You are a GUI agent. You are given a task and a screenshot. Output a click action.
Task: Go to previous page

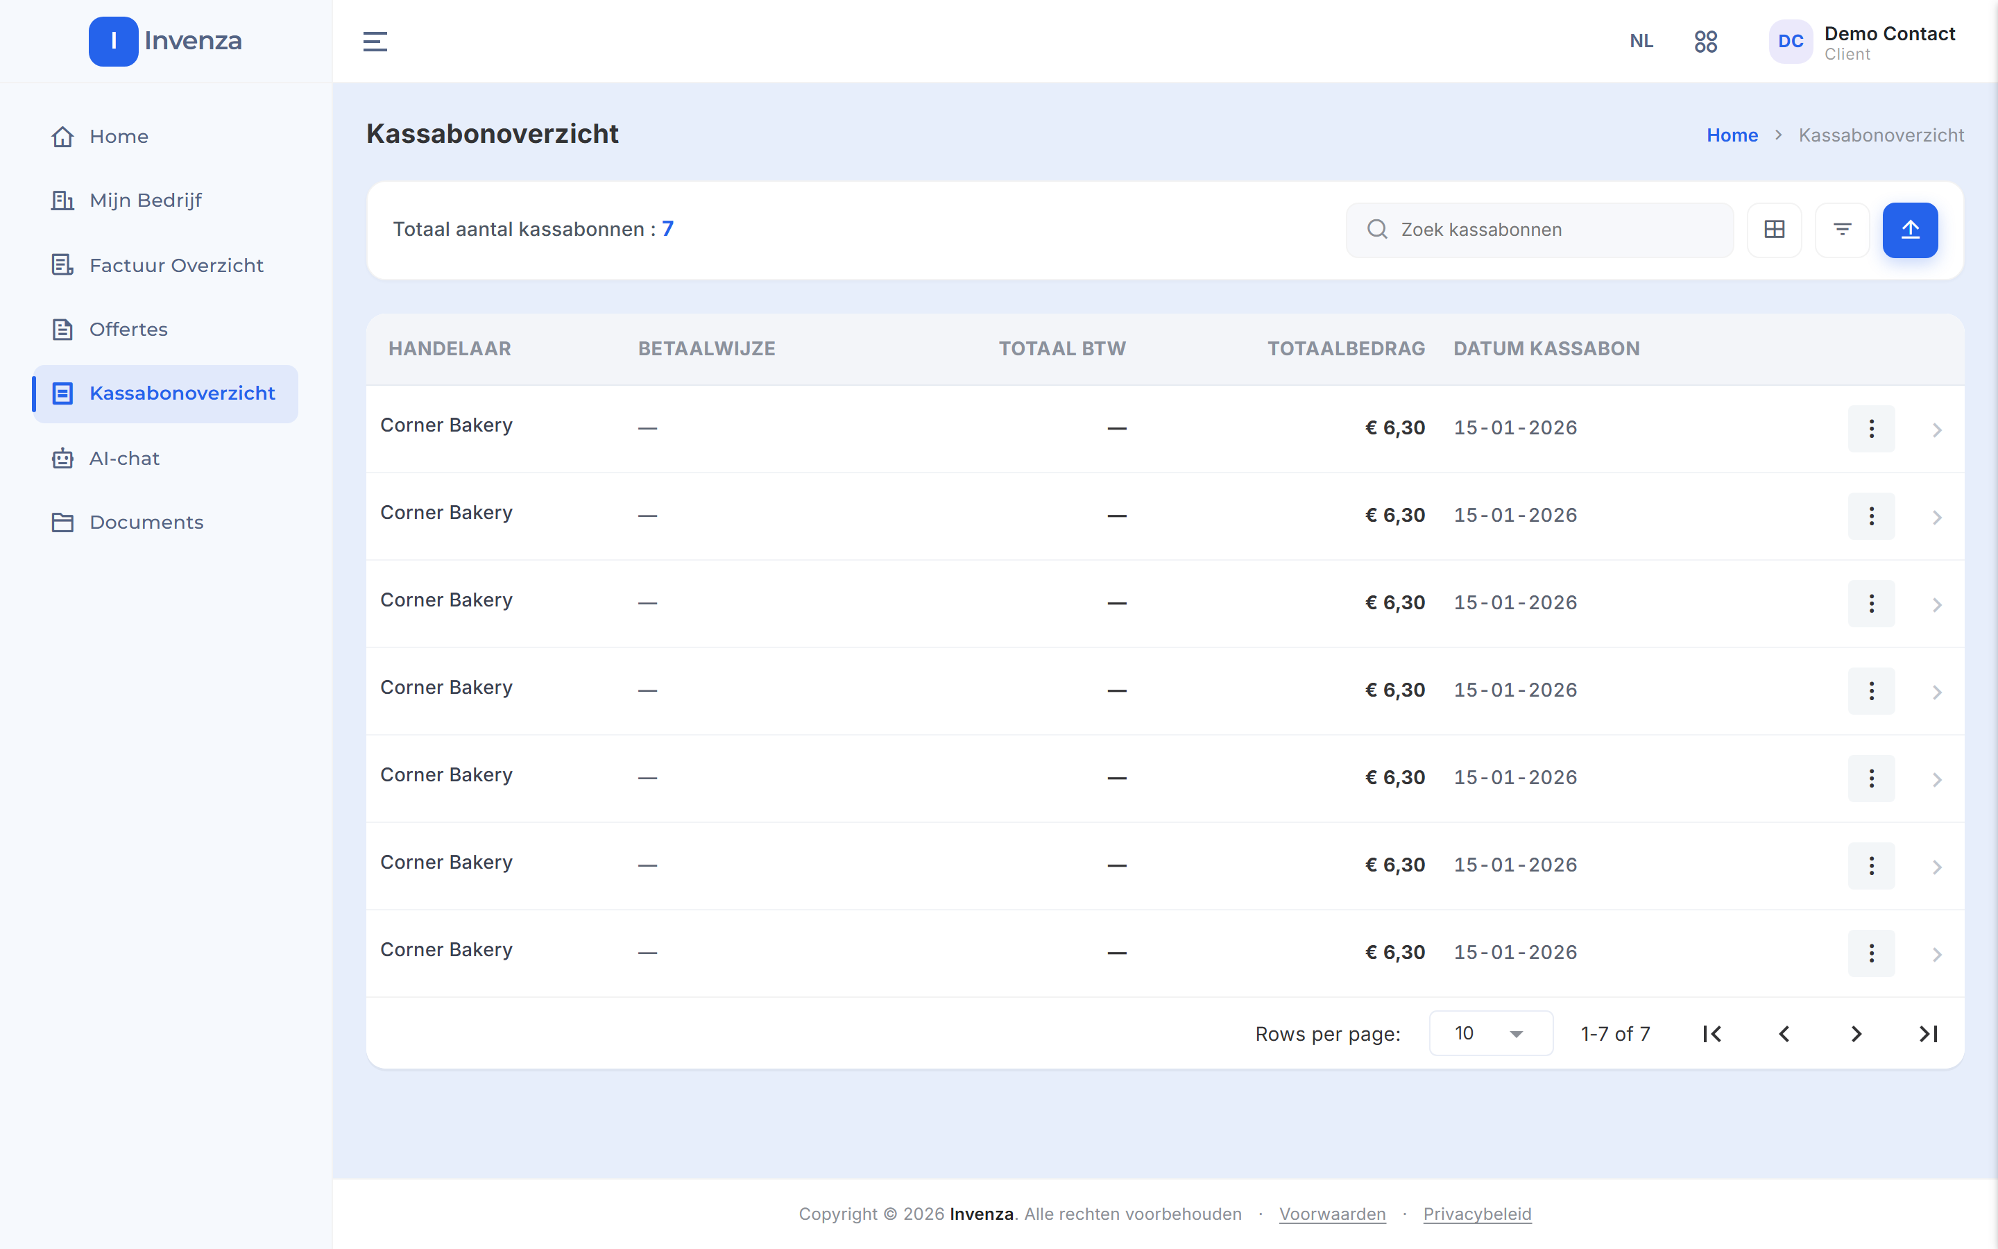(x=1784, y=1033)
